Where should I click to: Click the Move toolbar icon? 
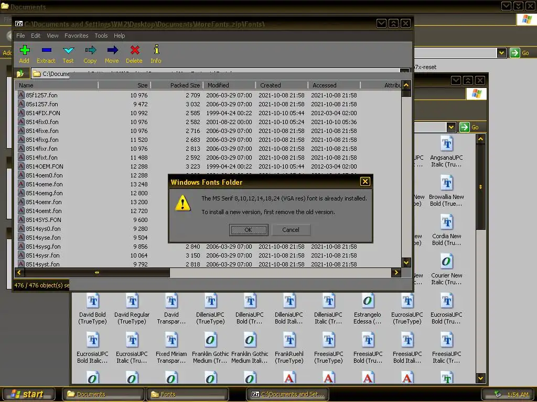click(x=112, y=54)
